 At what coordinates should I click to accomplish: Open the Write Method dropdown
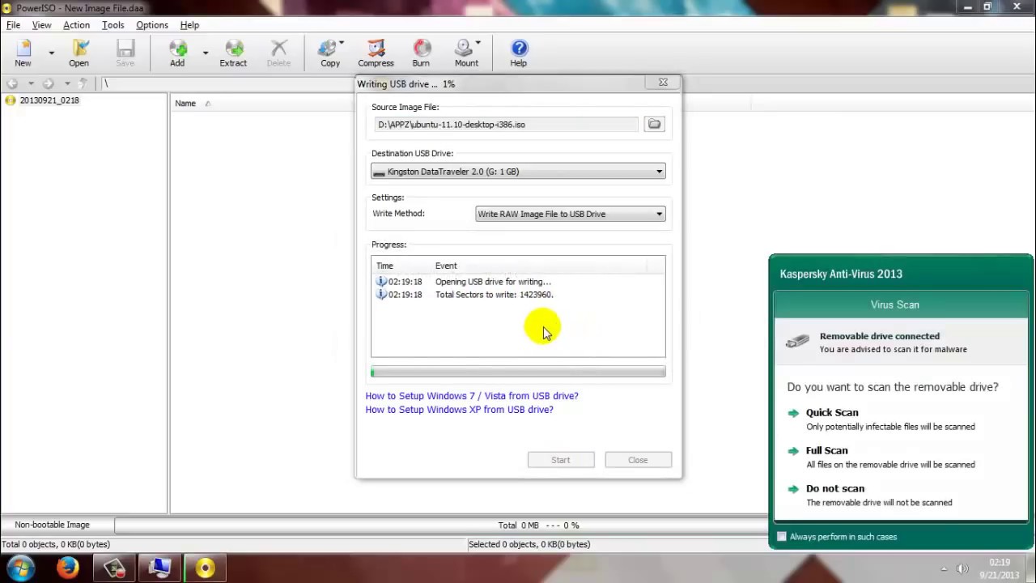[x=570, y=214]
